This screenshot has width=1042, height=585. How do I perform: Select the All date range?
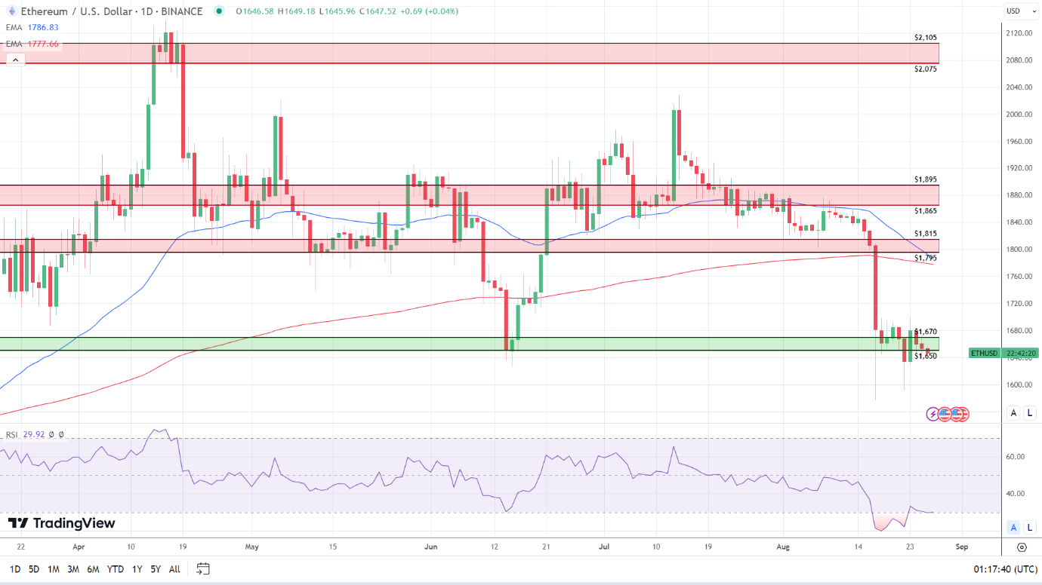(174, 569)
